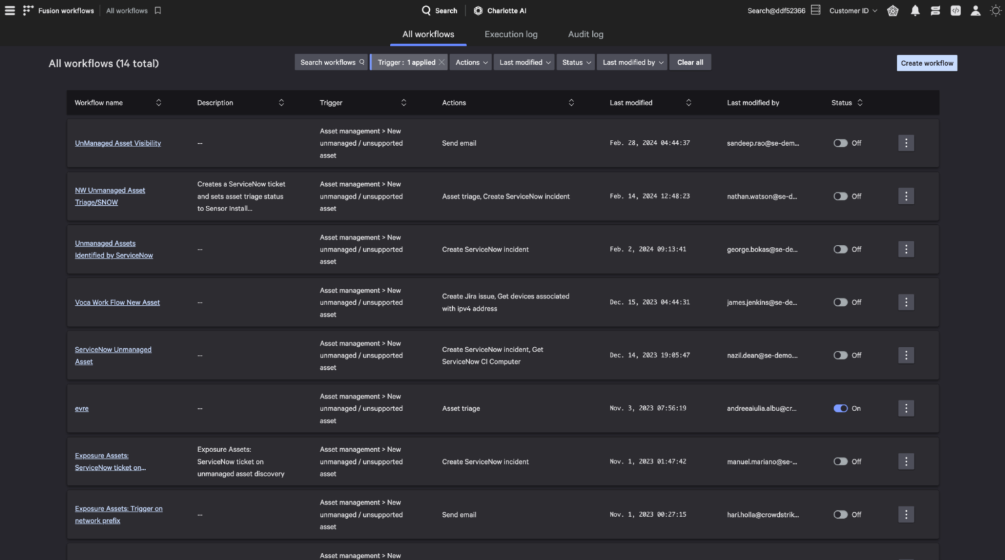Image resolution: width=1005 pixels, height=560 pixels.
Task: Toggle the light theme sun icon
Action: 995,10
